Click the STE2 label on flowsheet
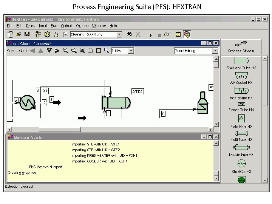Viewport: 272px width, 204px height. (x=138, y=91)
